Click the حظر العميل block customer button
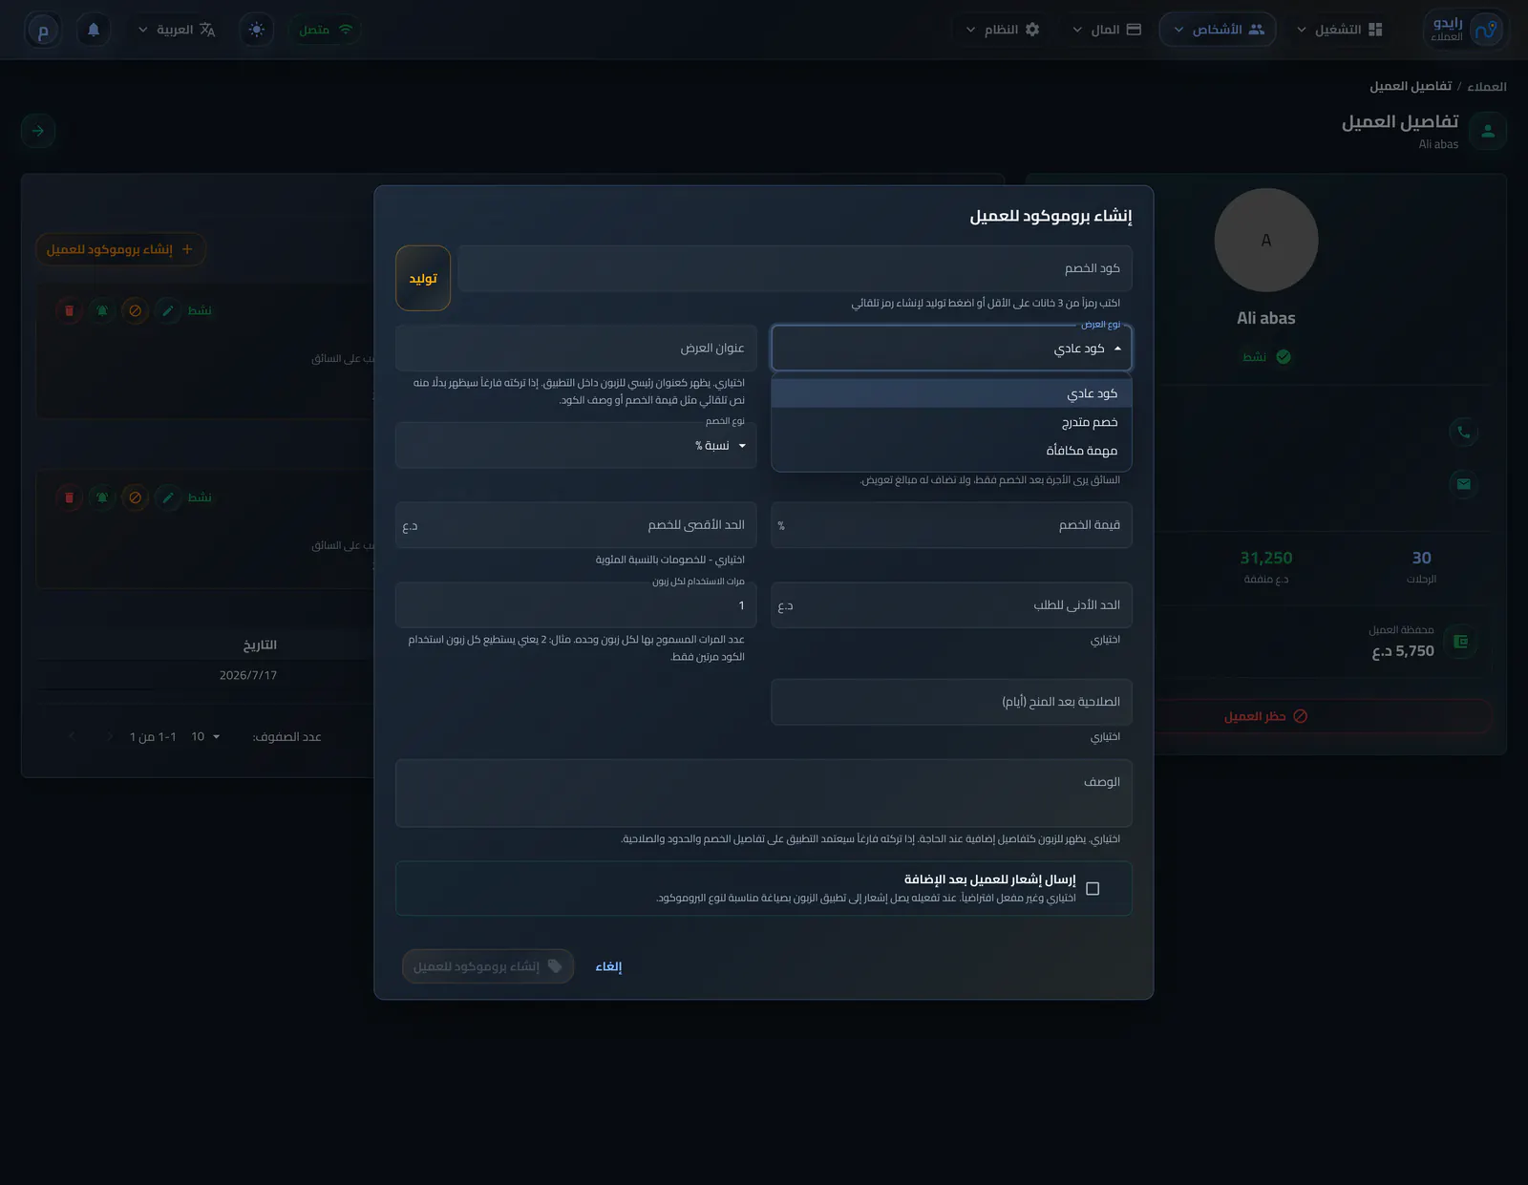Screen dimensions: 1528x1185 (1265, 716)
